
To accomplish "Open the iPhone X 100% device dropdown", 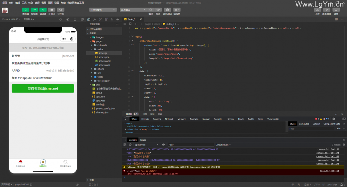I will (11, 19).
